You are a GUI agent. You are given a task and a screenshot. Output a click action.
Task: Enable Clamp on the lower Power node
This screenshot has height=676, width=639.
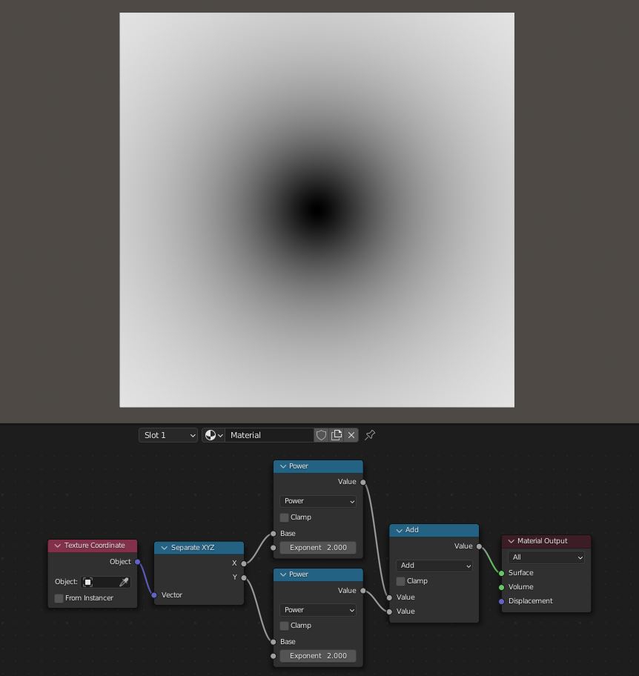click(284, 625)
